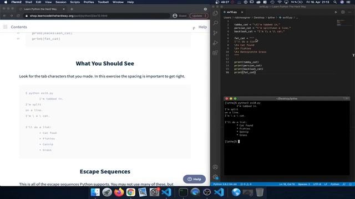The width and height of the screenshot is (355, 199).
Task: Open Preview from the Dock
Action: [143, 192]
